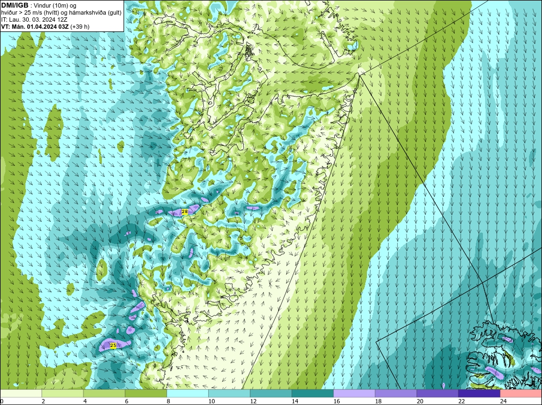Click the legend scale number 12
This screenshot has width=542, height=405.
253,401
